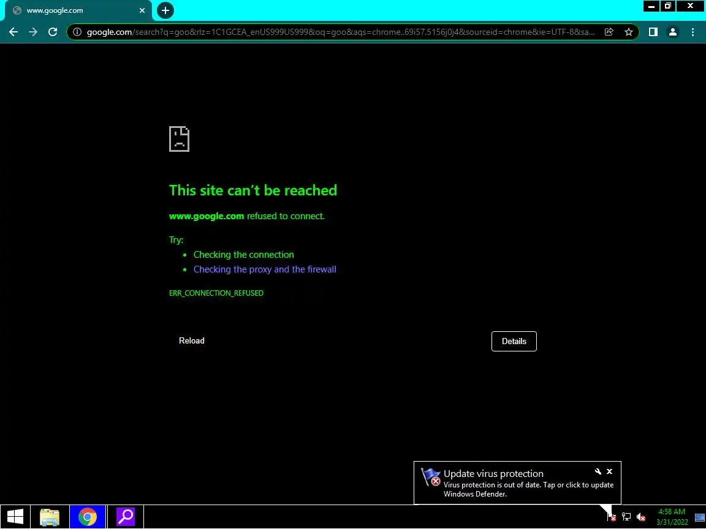
Task: Open notification settings wrench icon
Action: point(598,471)
